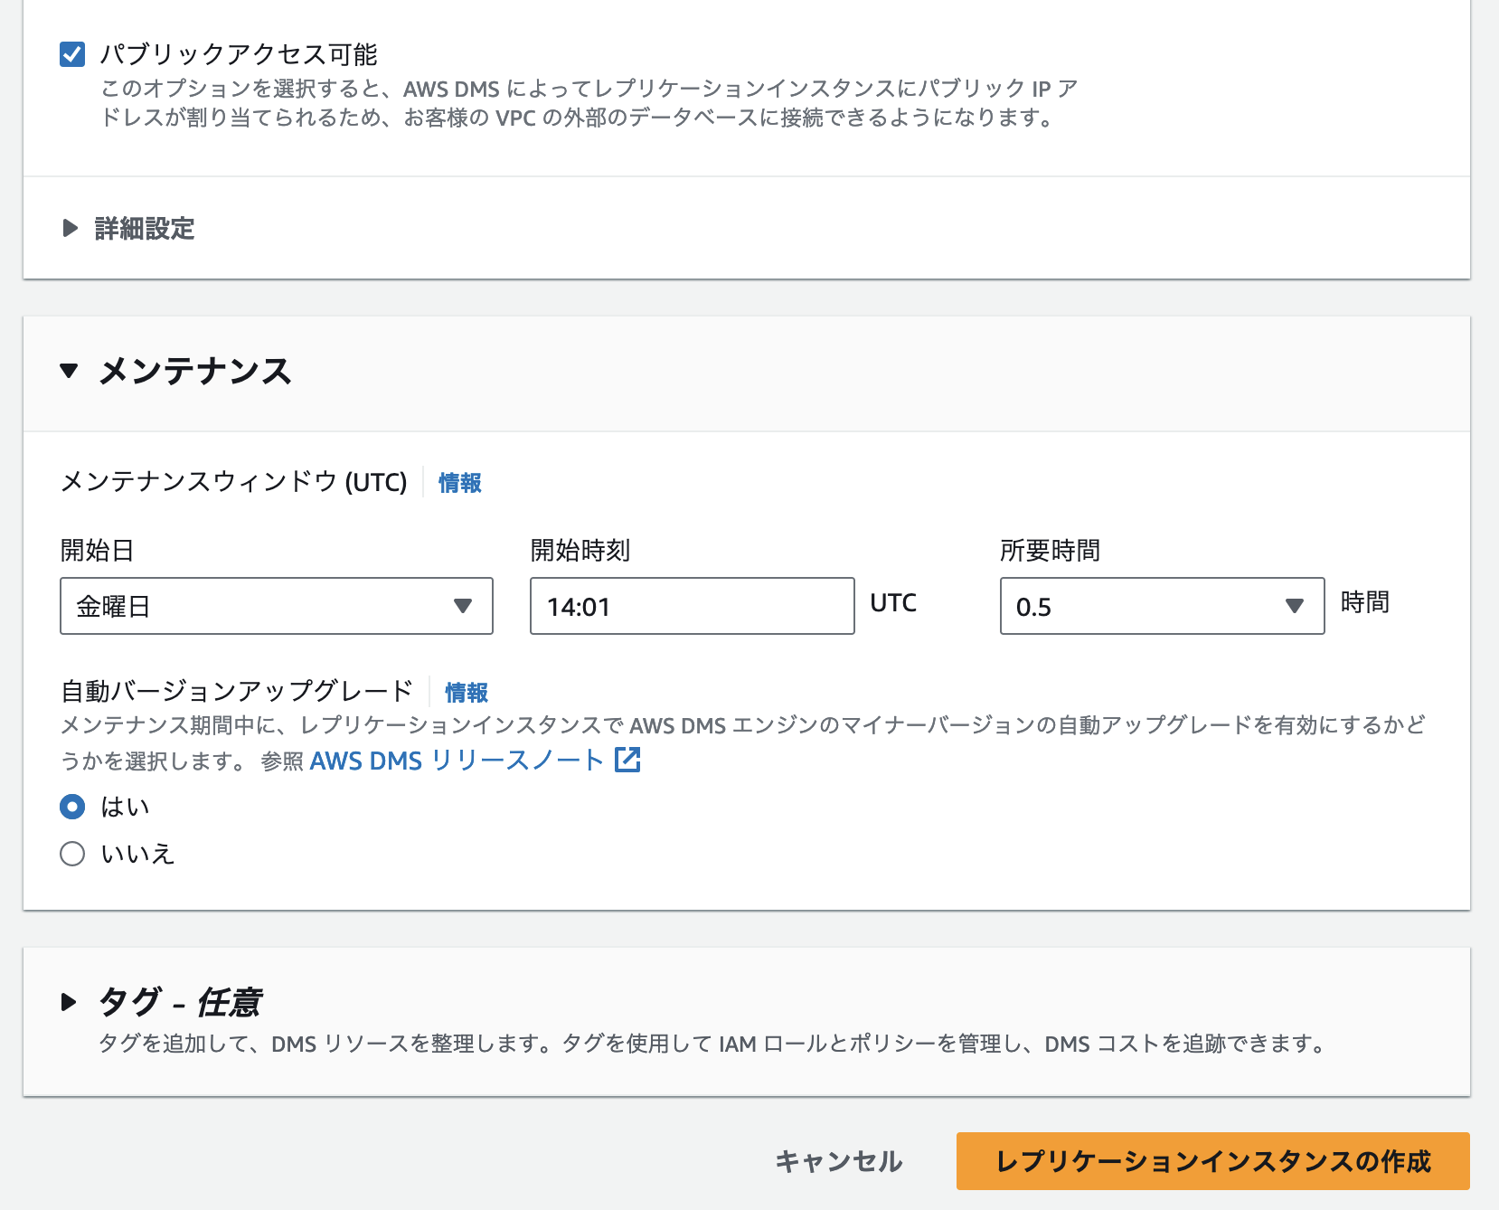Image resolution: width=1499 pixels, height=1210 pixels.
Task: Click the external link icon after リリースノート
Action: coord(627,760)
